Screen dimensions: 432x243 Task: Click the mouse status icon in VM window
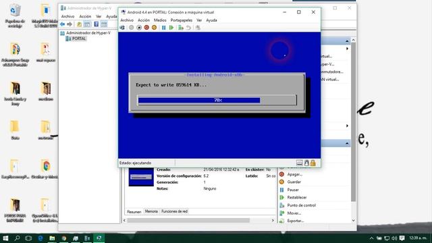pyautogui.click(x=306, y=163)
